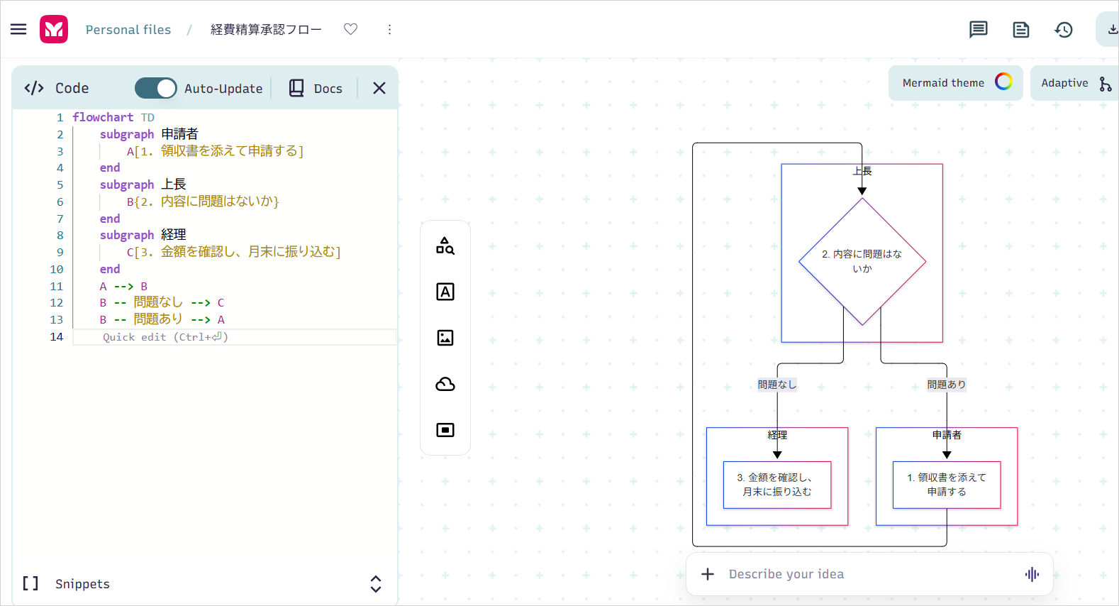1119x606 pixels.
Task: Open the diagram's three-dot options menu
Action: tap(389, 29)
